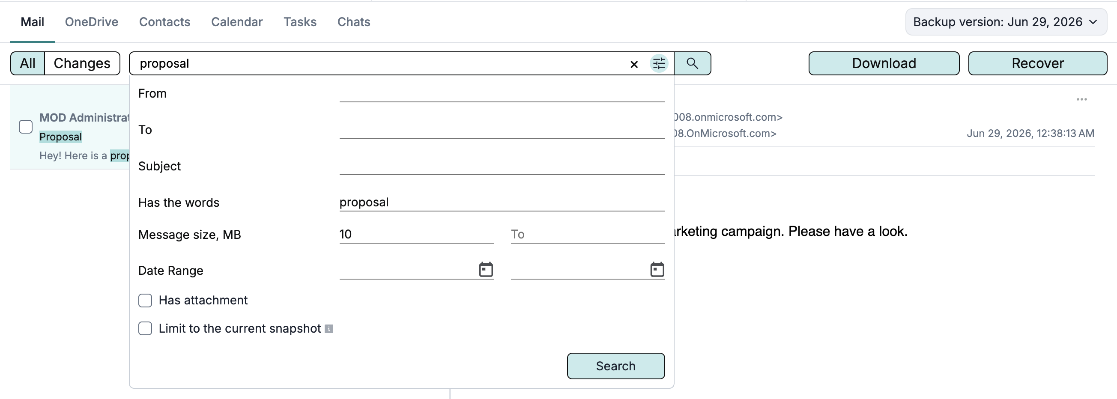The image size is (1117, 399).
Task: Expand the Backup version dropdown
Action: tap(1006, 22)
